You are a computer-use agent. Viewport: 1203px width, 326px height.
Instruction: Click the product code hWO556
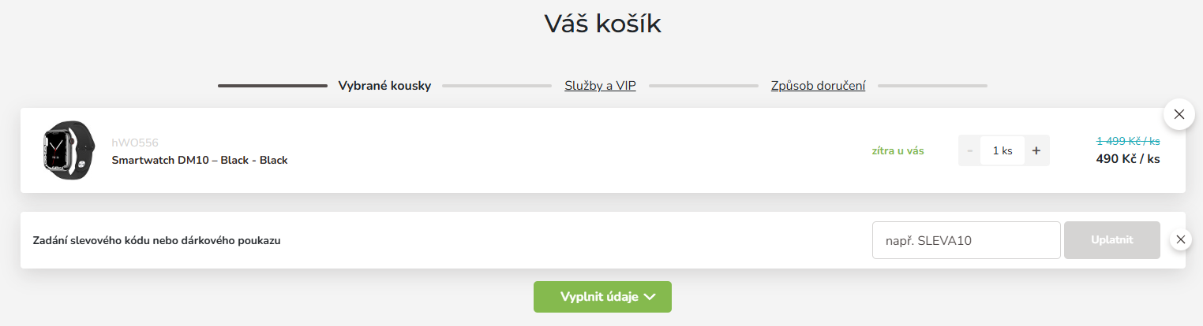coord(135,143)
